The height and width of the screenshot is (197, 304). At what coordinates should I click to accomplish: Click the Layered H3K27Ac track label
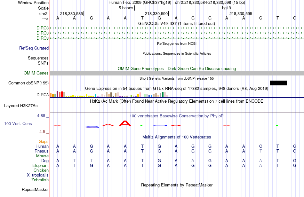click(21, 106)
